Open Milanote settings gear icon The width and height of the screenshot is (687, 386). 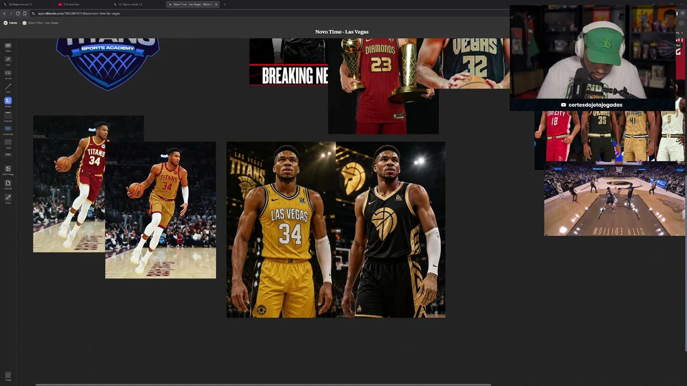tap(682, 23)
